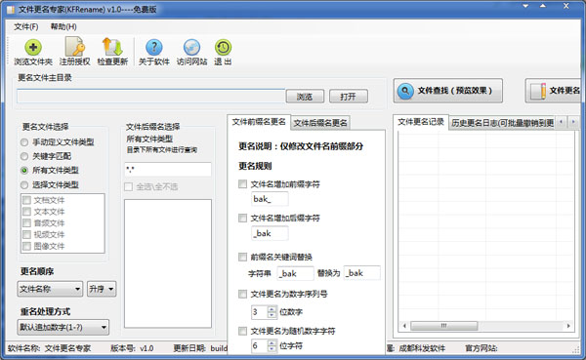Viewport: 586px width, 360px height.
Task: Click horizontal scrollbar left arrow
Action: [x=404, y=326]
